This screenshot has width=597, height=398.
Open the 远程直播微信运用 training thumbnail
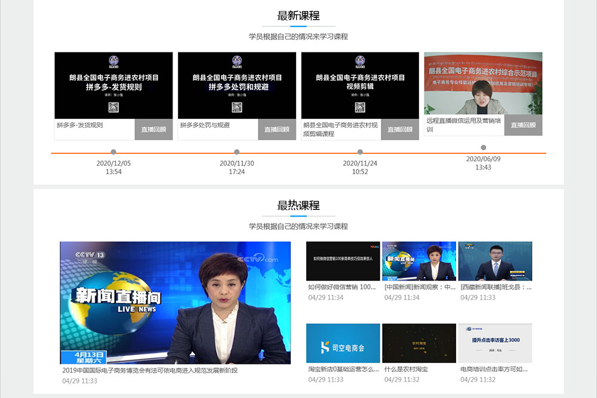pos(483,84)
